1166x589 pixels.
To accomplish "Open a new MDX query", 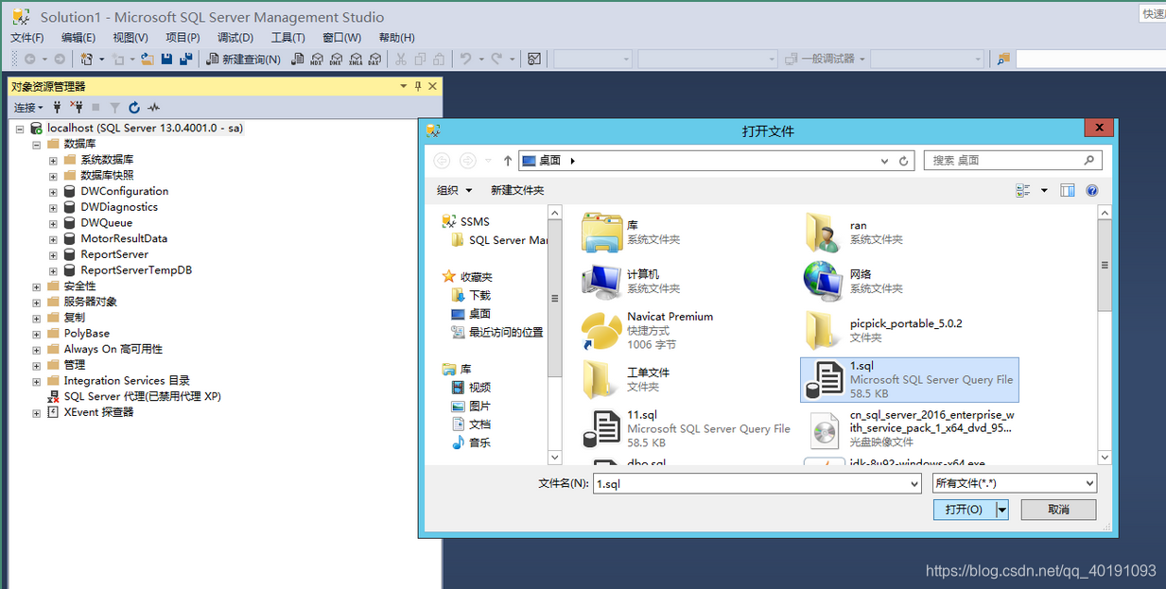I will pos(317,59).
